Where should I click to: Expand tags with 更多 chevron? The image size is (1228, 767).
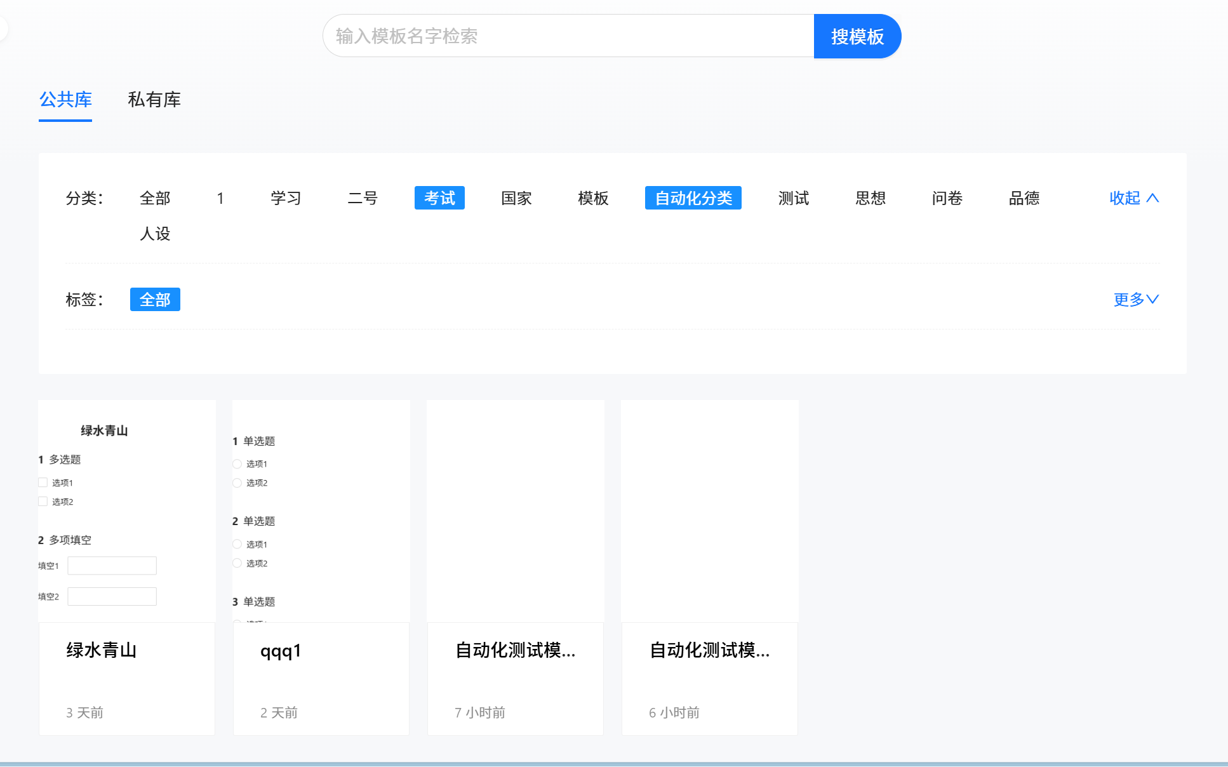(1136, 299)
